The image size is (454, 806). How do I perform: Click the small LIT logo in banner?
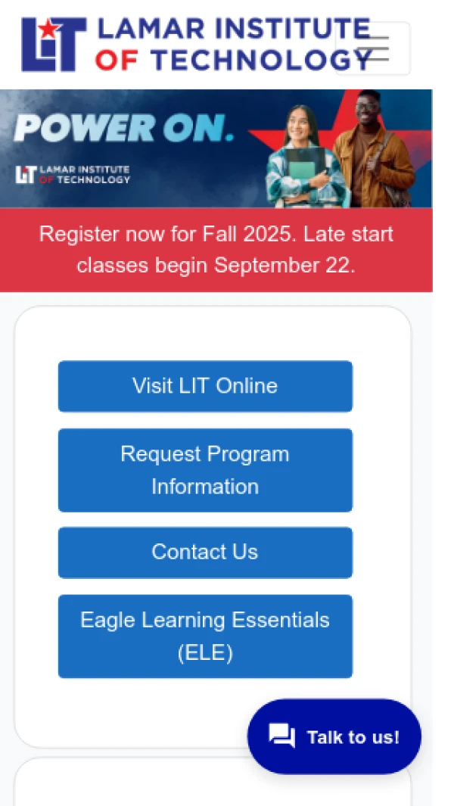(x=73, y=174)
